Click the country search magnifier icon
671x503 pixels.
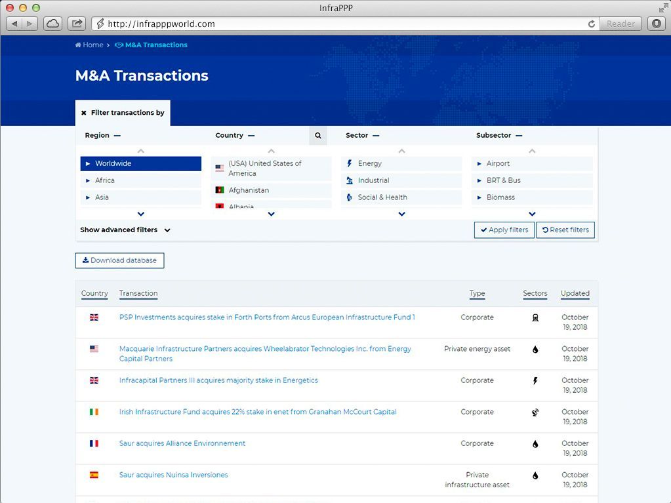pos(317,136)
